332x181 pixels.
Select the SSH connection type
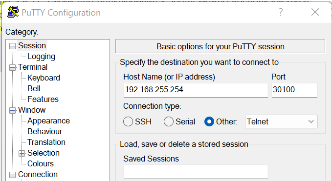pyautogui.click(x=128, y=121)
